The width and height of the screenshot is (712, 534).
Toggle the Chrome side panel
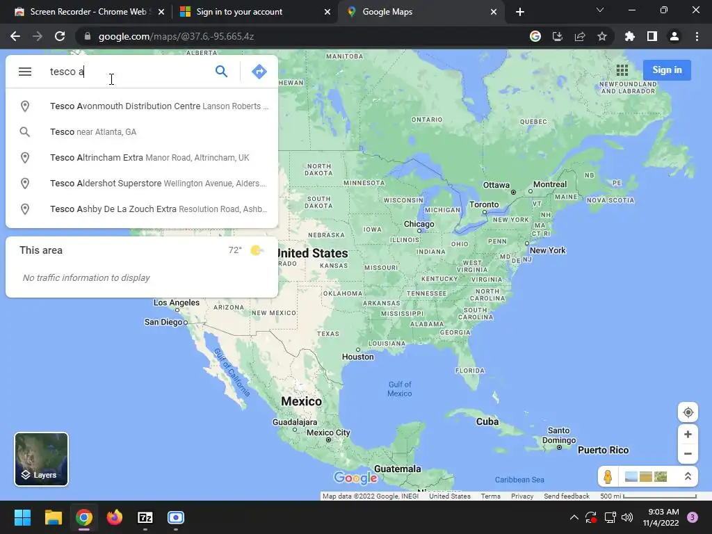coord(652,36)
